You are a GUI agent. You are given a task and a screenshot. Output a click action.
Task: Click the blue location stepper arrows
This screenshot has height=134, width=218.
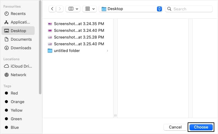click(x=159, y=9)
